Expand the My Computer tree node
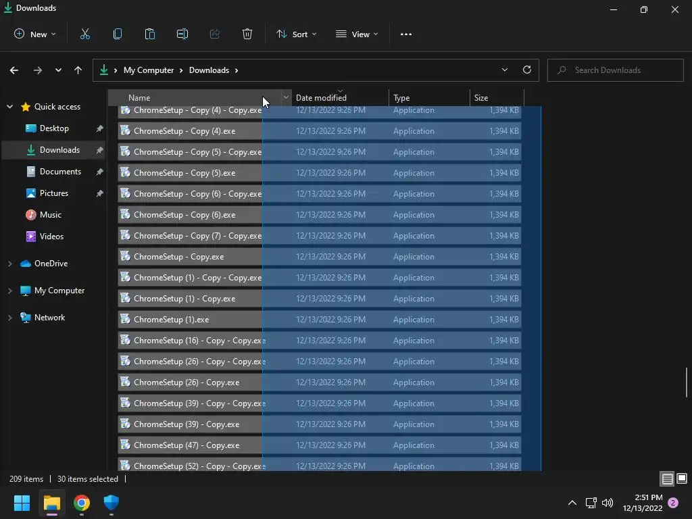This screenshot has height=519, width=692. (x=9, y=291)
